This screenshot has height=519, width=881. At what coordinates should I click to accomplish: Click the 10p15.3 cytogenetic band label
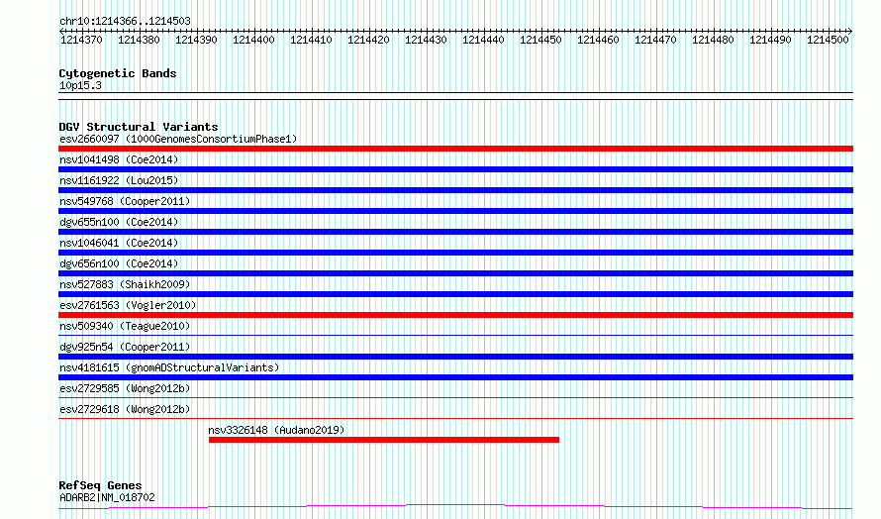(80, 86)
